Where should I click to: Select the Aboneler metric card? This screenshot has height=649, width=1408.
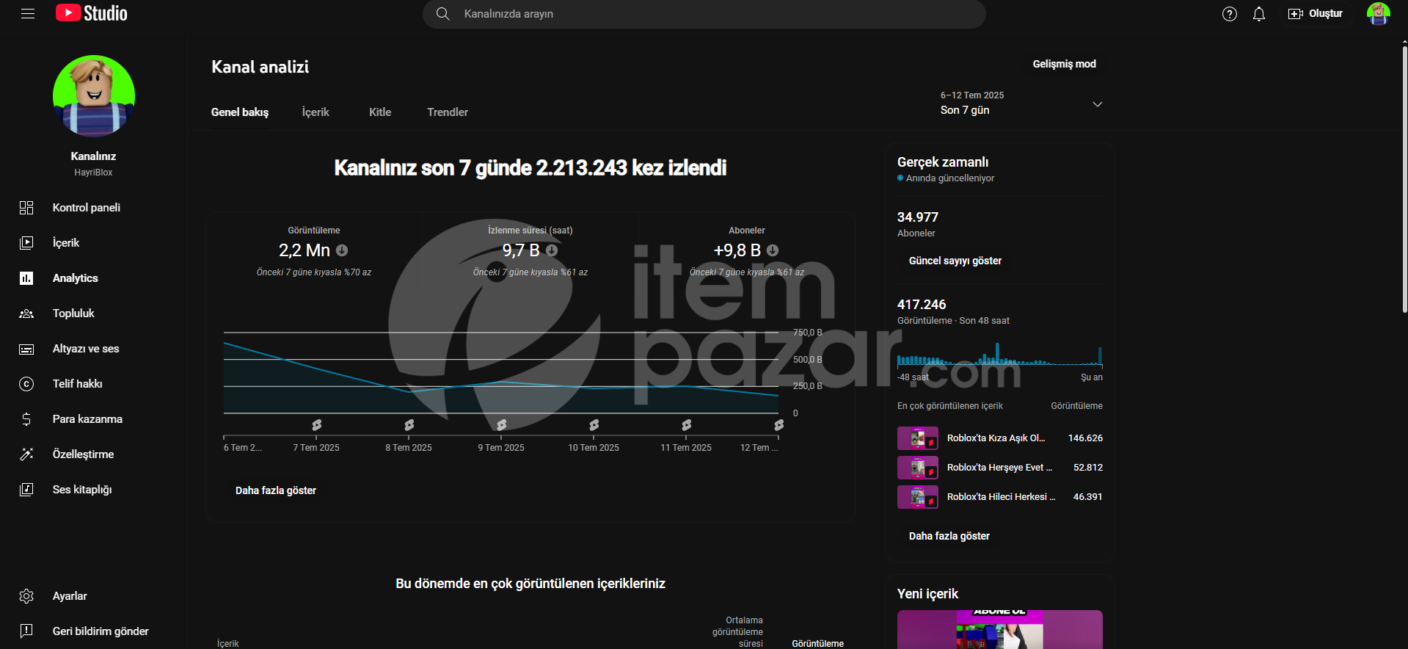point(747,251)
